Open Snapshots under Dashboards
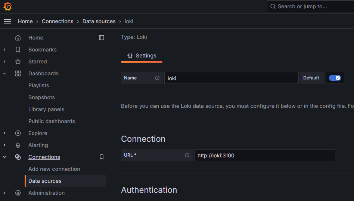 point(41,97)
